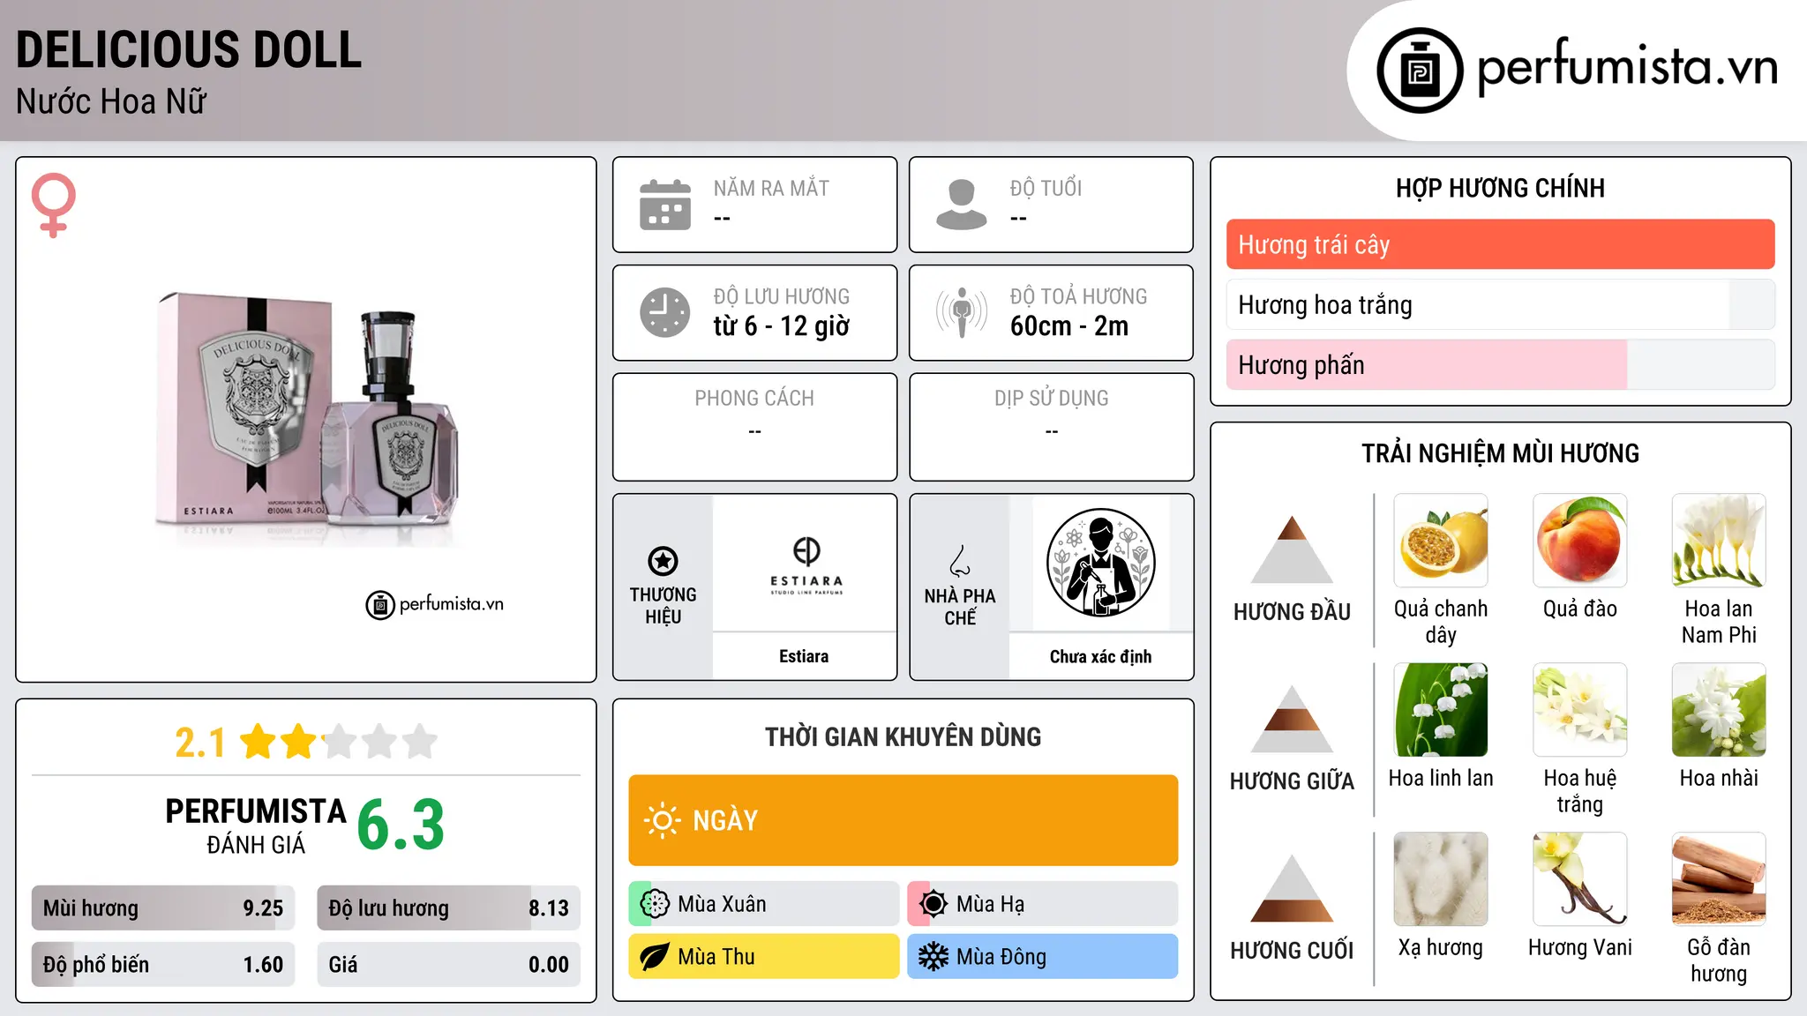Click the Nước Hoa Nữ subtitle

[x=111, y=101]
